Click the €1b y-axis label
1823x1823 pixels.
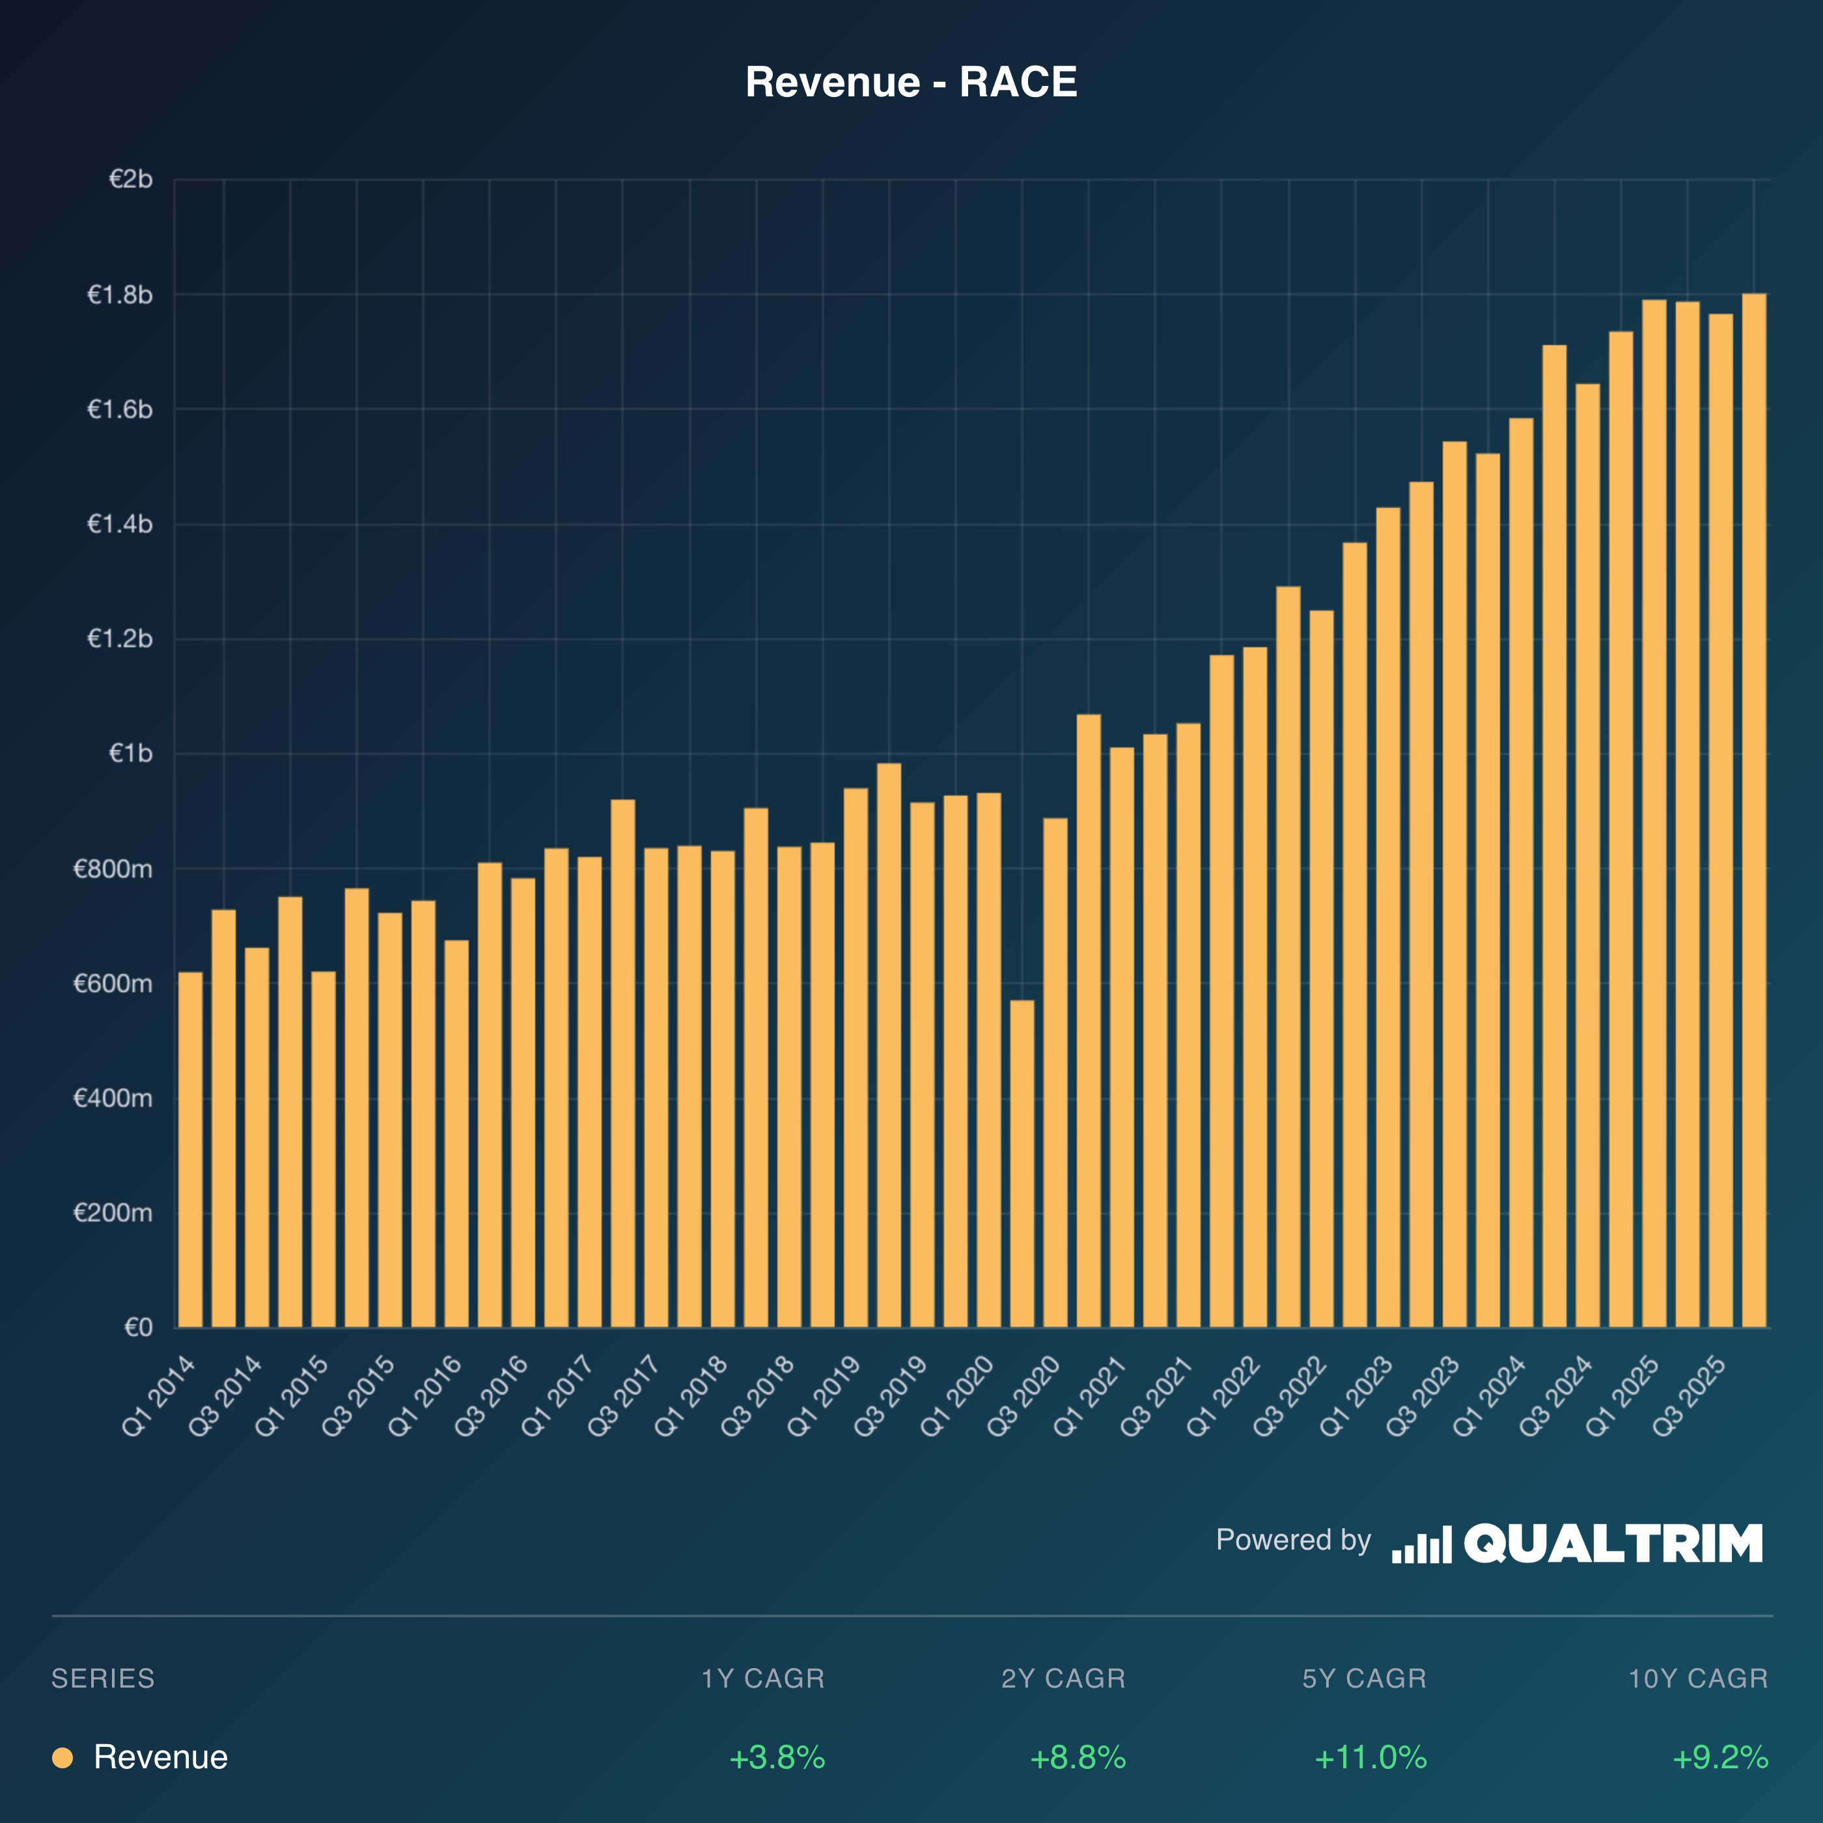[x=130, y=753]
